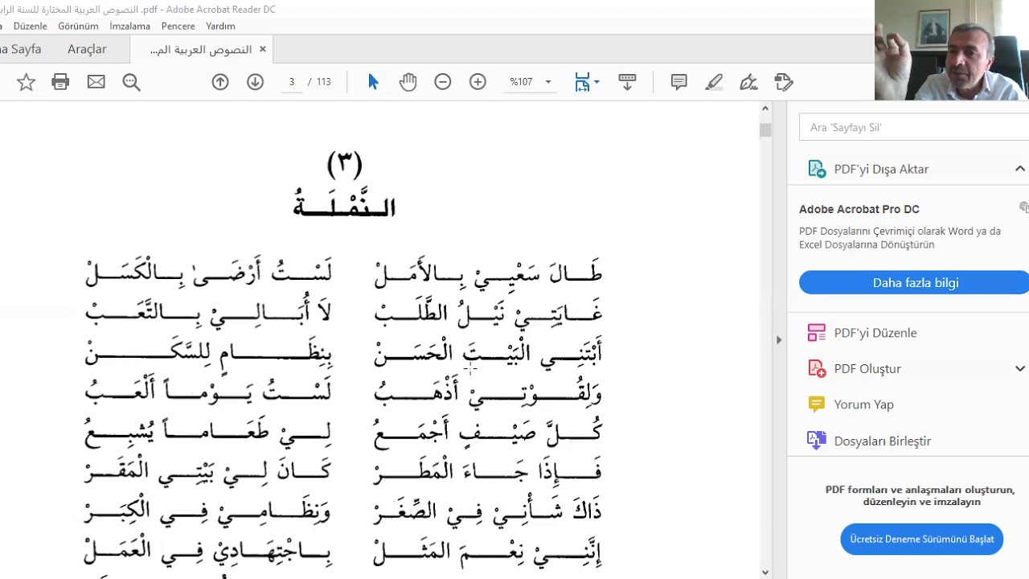Go to next page with down arrow

pos(256,82)
